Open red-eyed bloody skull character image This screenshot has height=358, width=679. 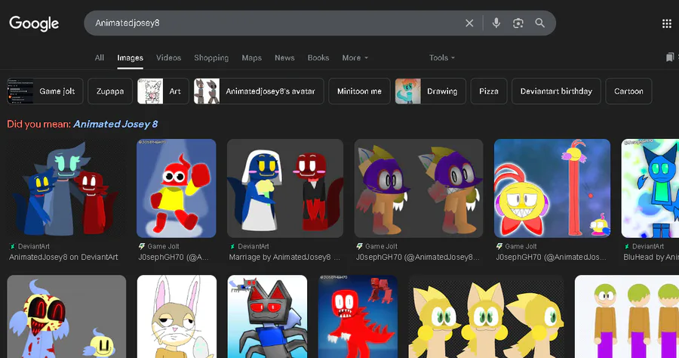coord(66,316)
